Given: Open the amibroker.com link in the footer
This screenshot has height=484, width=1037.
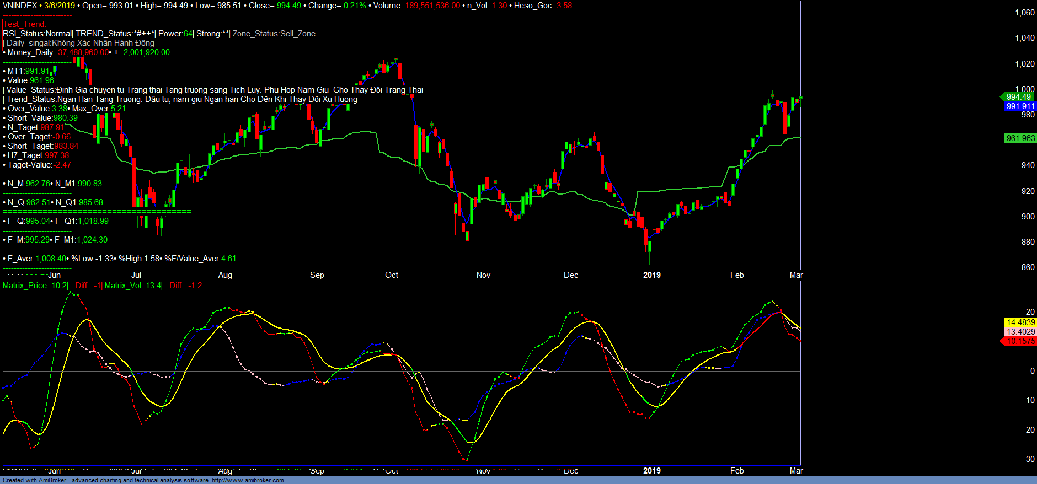Looking at the screenshot, I should (248, 480).
